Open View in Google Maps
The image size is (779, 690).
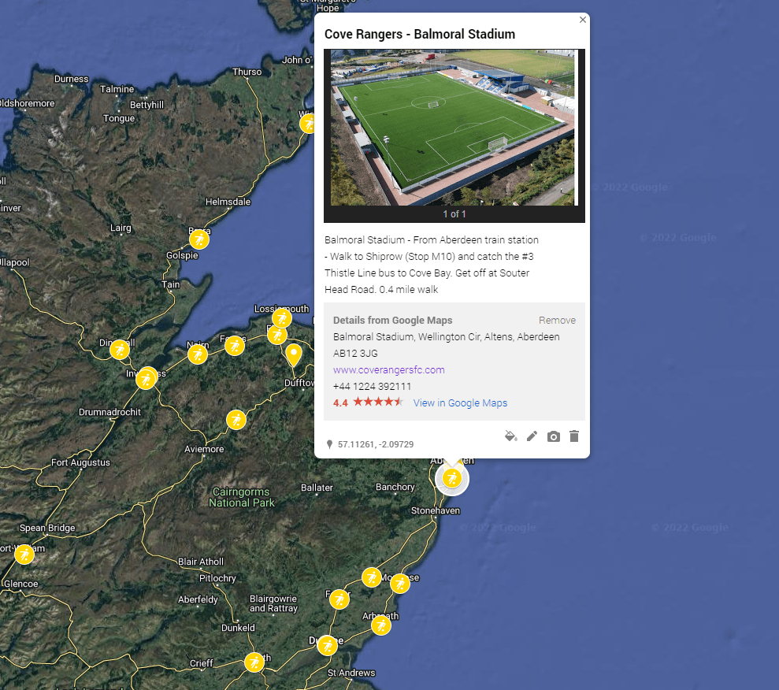click(x=460, y=402)
